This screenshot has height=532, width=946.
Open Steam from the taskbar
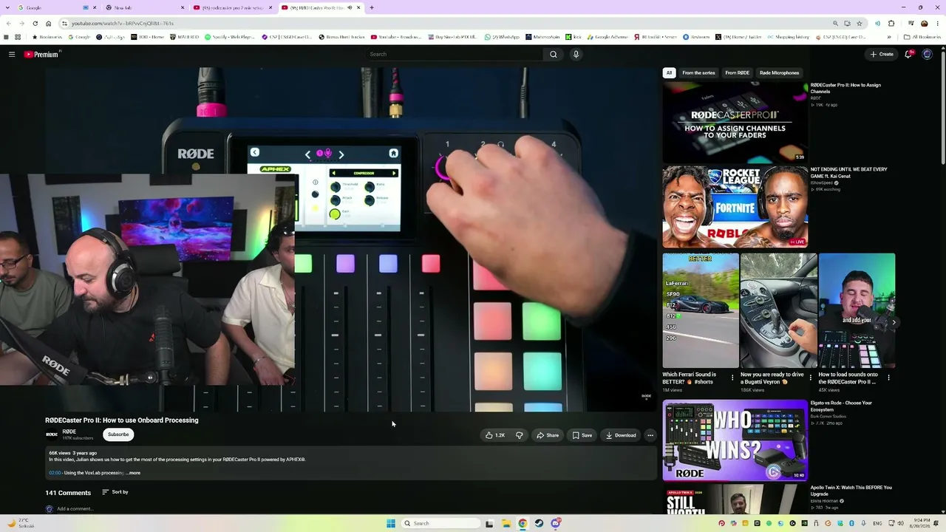tap(539, 523)
